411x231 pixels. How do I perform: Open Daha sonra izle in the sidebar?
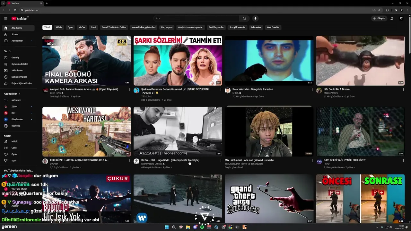click(x=18, y=77)
